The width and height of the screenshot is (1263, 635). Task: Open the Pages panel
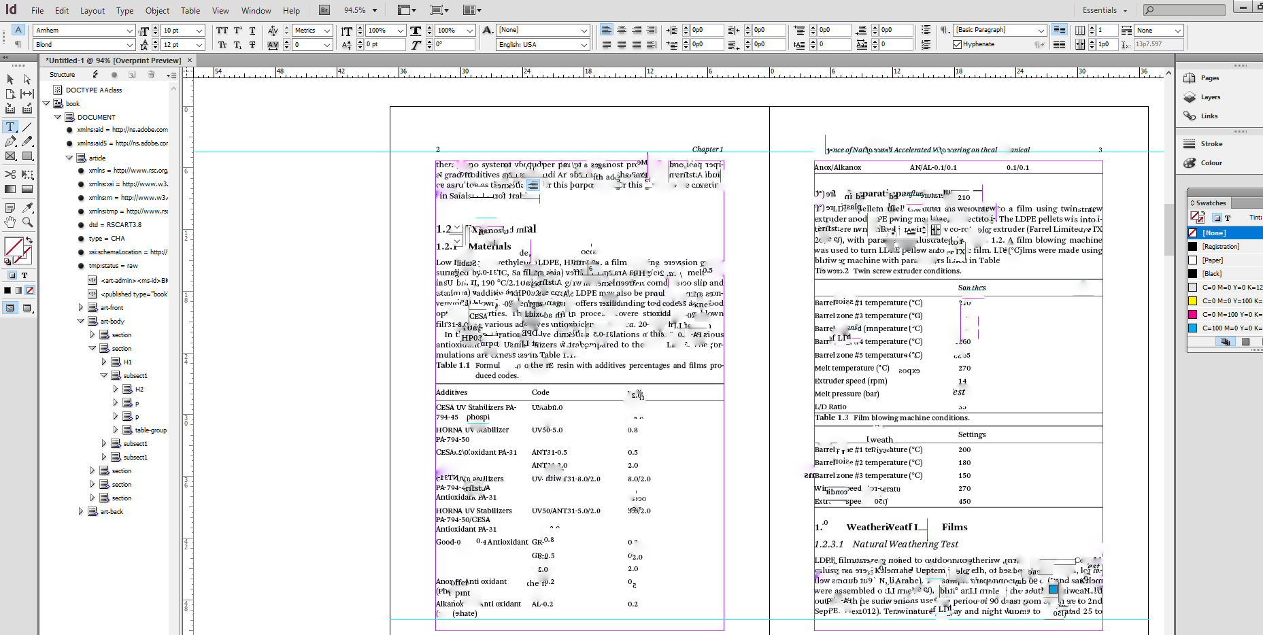tap(1210, 78)
